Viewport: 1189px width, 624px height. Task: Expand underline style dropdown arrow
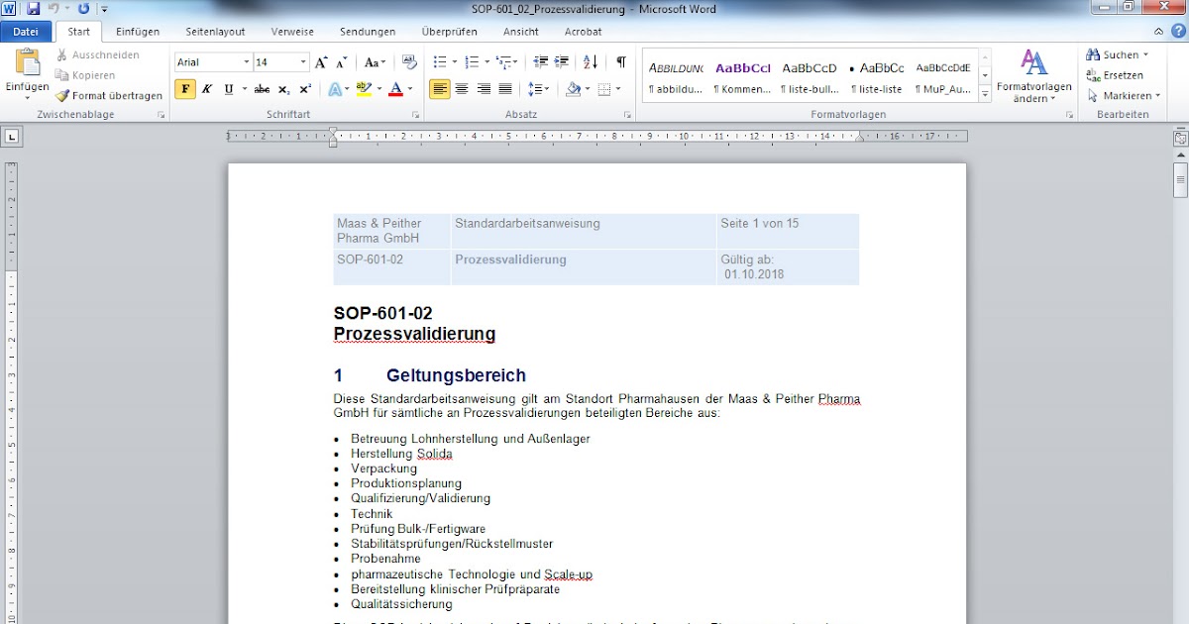pyautogui.click(x=243, y=89)
